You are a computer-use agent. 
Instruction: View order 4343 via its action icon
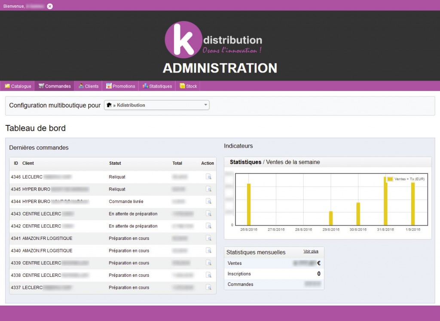click(x=208, y=214)
